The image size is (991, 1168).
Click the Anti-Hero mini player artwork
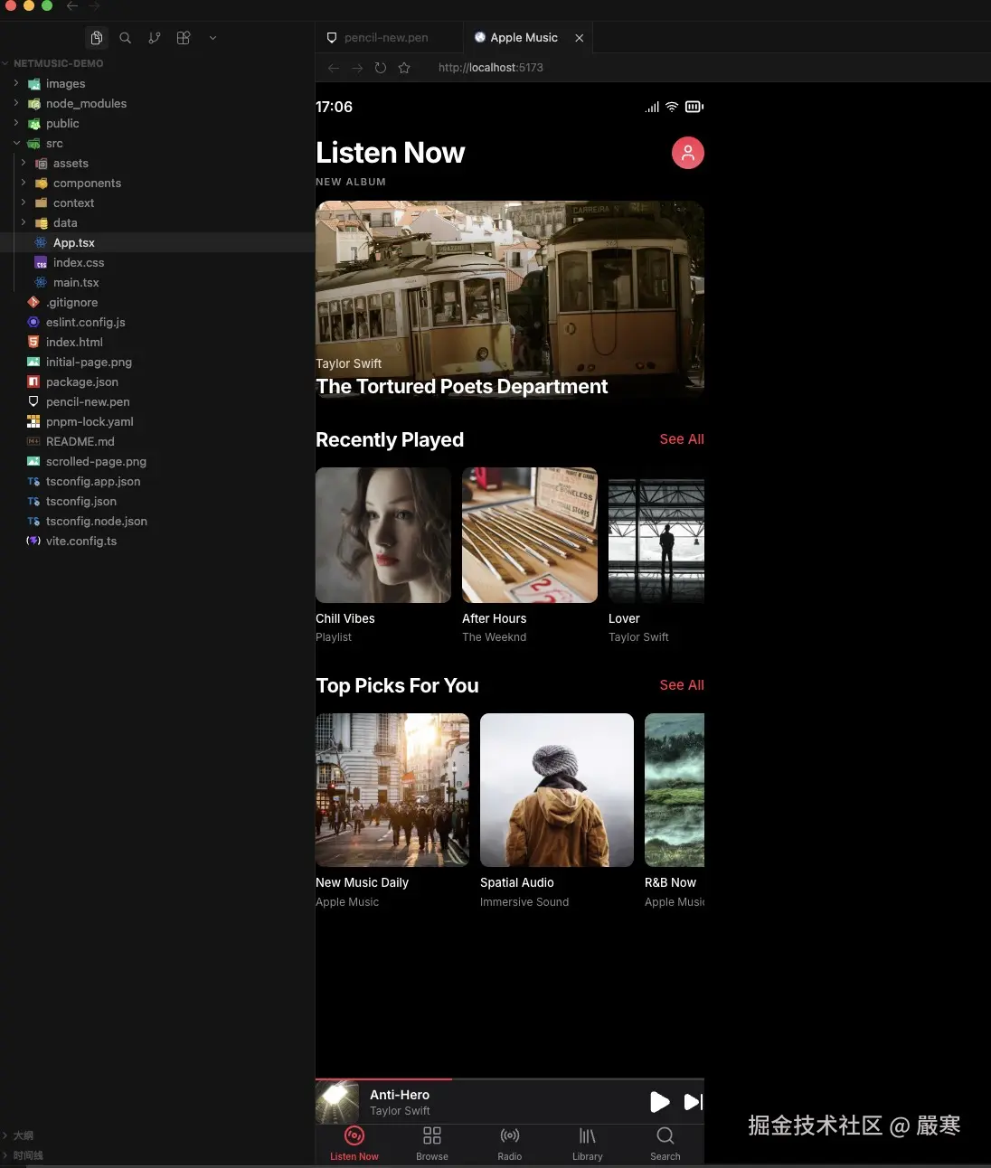click(337, 1103)
